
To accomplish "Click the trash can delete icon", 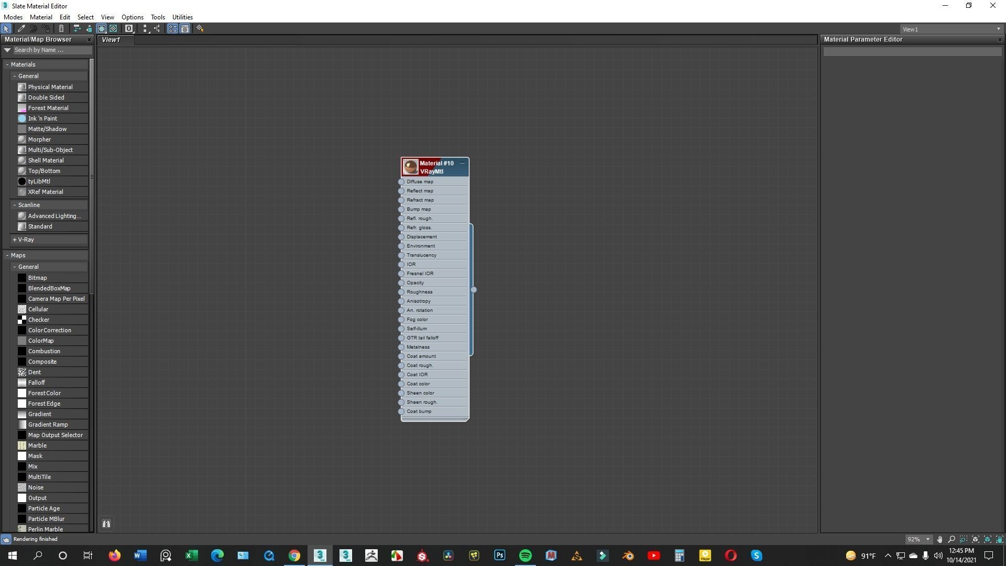I will 61,29.
